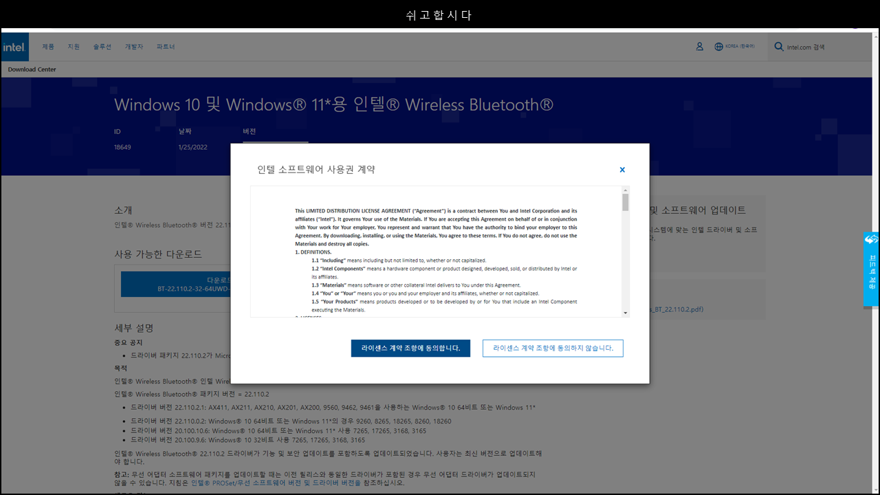
Task: Agree to the license terms button
Action: click(410, 349)
